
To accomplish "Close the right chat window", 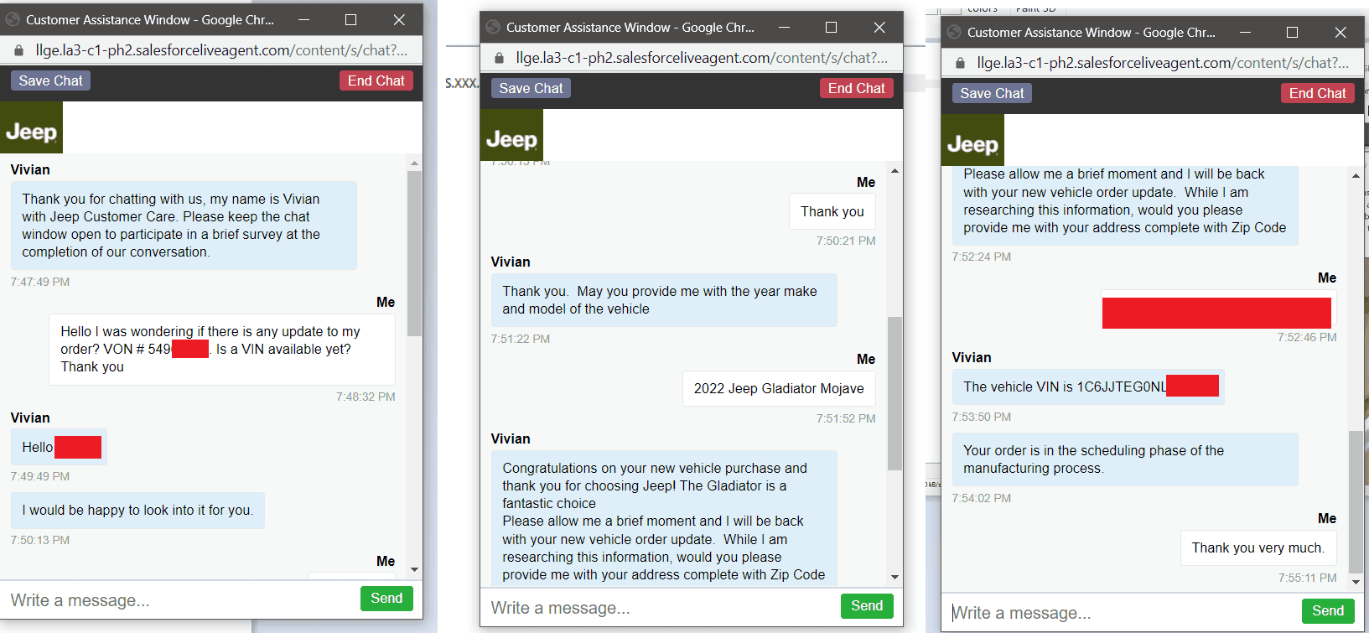I will tap(1340, 32).
